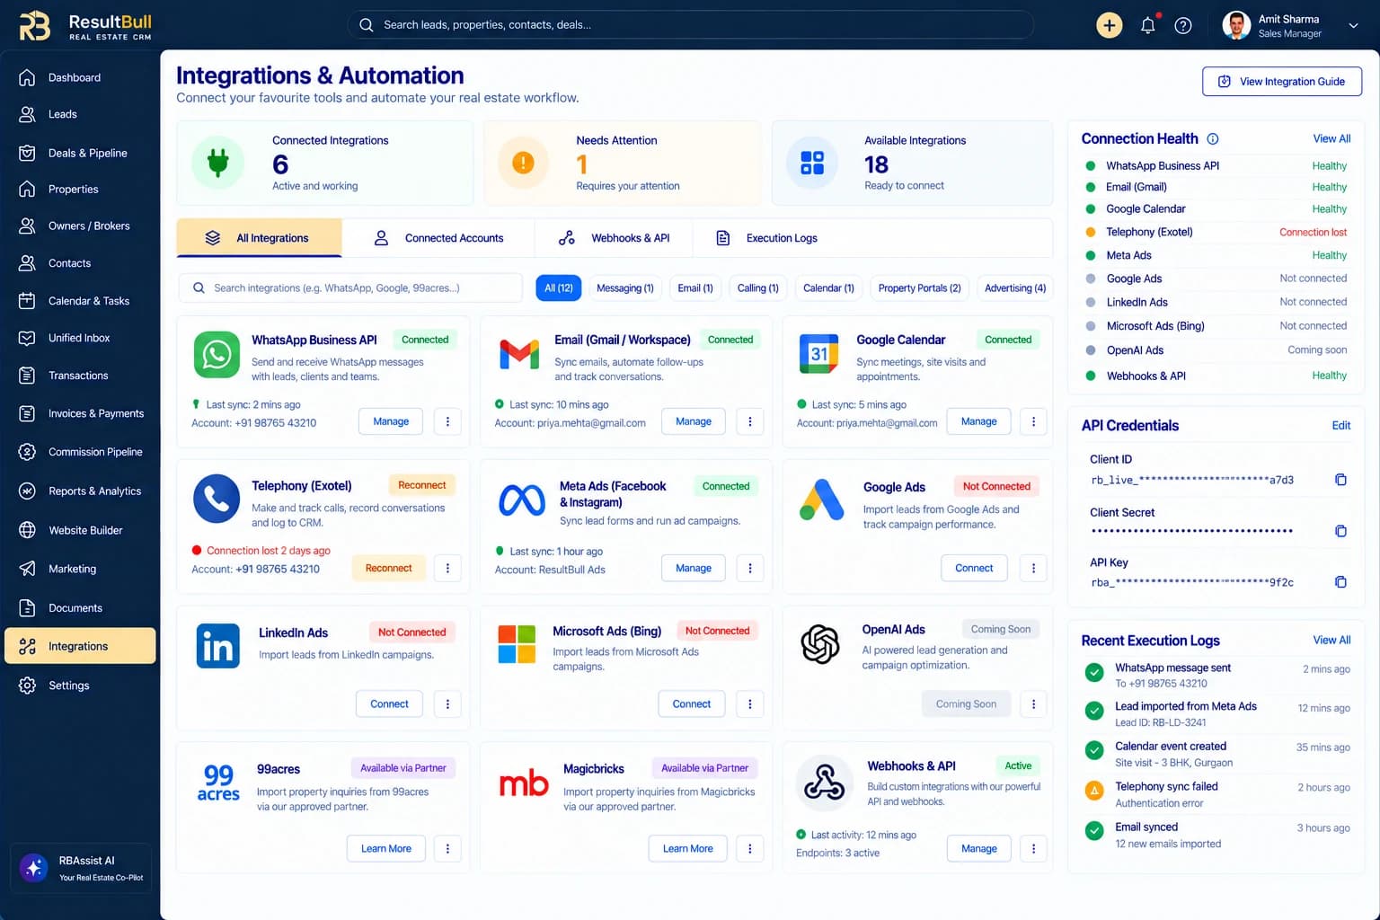1380x920 pixels.
Task: Open the Execution Logs tab
Action: pyautogui.click(x=766, y=238)
